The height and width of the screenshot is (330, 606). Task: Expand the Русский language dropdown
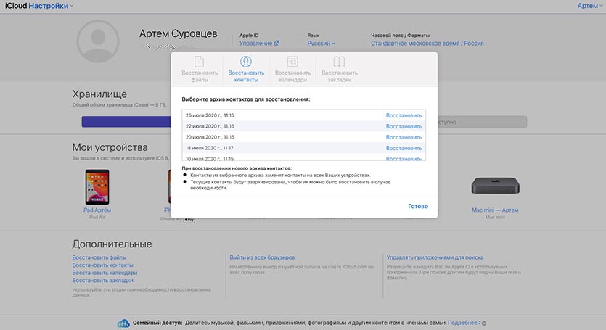tap(322, 44)
